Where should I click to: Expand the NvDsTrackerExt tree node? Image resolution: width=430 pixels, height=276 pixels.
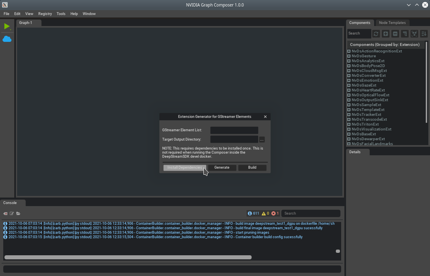coord(349,115)
